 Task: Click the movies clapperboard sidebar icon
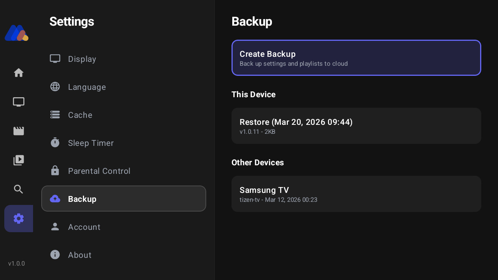coord(18,131)
